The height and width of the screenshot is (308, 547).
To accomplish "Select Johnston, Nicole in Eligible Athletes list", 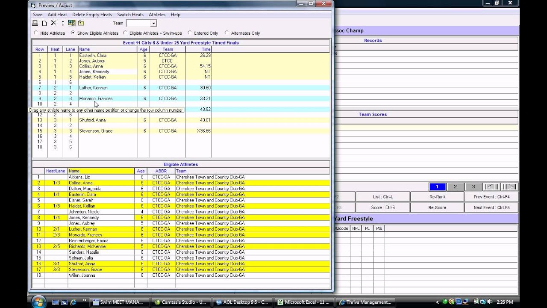I will (84, 212).
